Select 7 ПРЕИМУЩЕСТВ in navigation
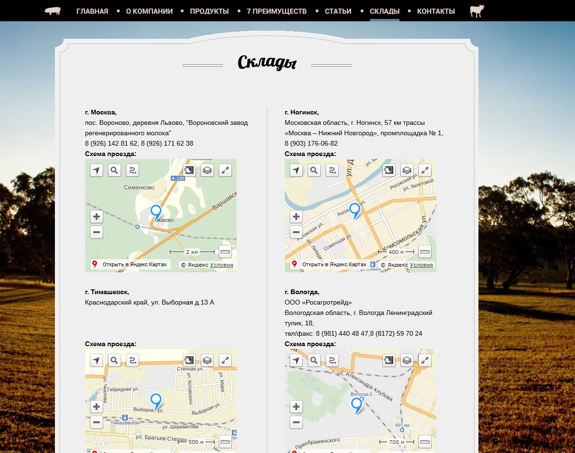 coord(277,11)
